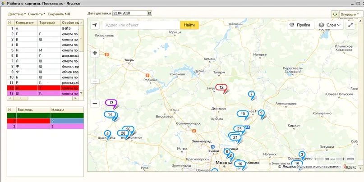
Task: Select purple table row 13
Action: [x=43, y=94]
